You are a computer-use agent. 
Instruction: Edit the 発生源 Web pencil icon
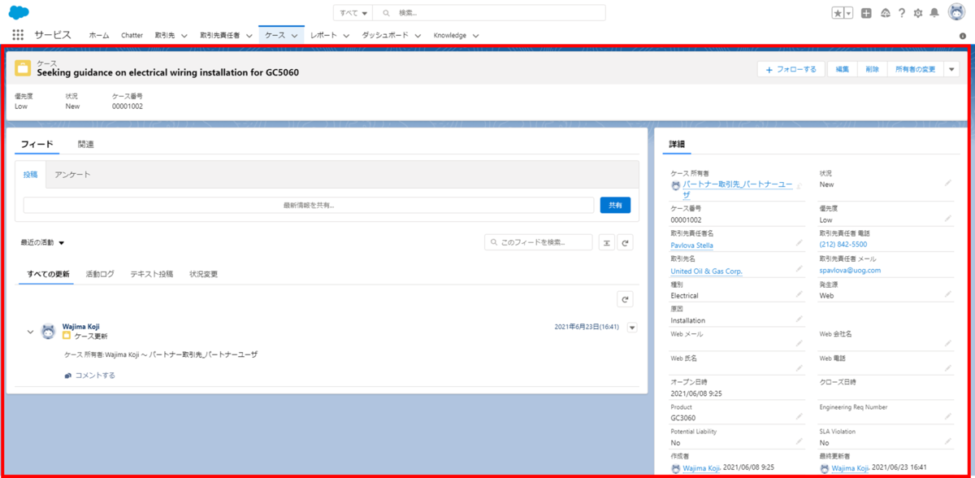(947, 293)
